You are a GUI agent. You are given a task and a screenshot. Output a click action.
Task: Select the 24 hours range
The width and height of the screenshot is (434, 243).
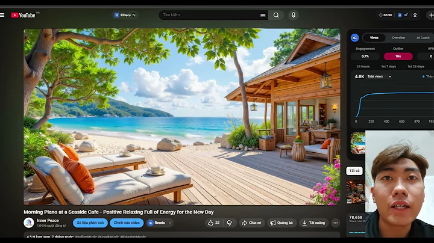coord(363,67)
